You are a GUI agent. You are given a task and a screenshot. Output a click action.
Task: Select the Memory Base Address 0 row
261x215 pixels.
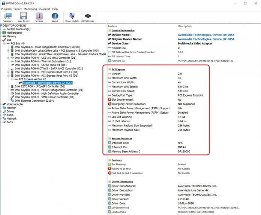(x=126, y=151)
